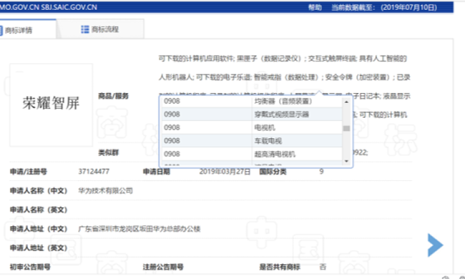Click the application date 2019年03月27日
The image size is (465, 279).
(223, 171)
